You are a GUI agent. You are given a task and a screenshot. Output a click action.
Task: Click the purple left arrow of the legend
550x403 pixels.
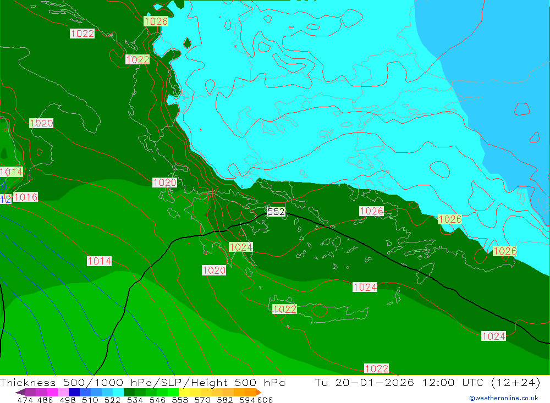click(20, 392)
